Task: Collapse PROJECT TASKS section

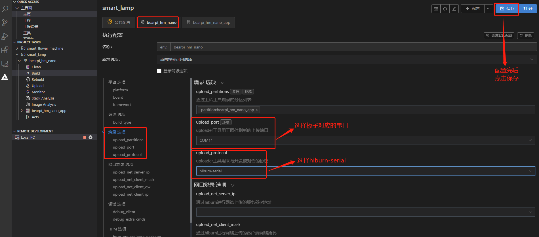Action: point(14,42)
